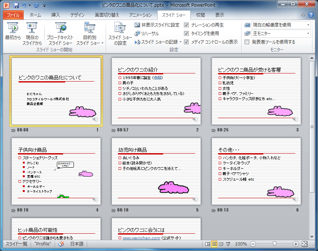Screen dimensions: 318x251
Task: Click the Redo icon in title bar
Action: [37, 6]
